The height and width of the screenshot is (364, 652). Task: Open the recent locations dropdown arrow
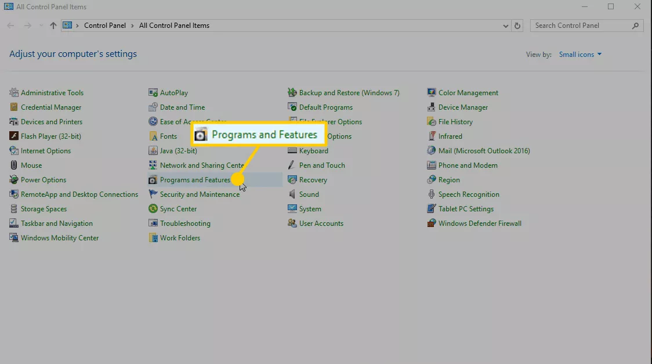[41, 26]
